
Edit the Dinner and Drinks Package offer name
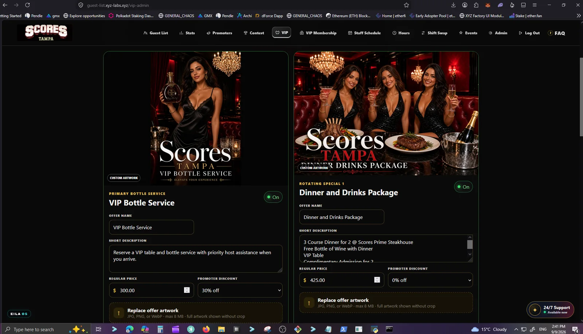(x=341, y=217)
